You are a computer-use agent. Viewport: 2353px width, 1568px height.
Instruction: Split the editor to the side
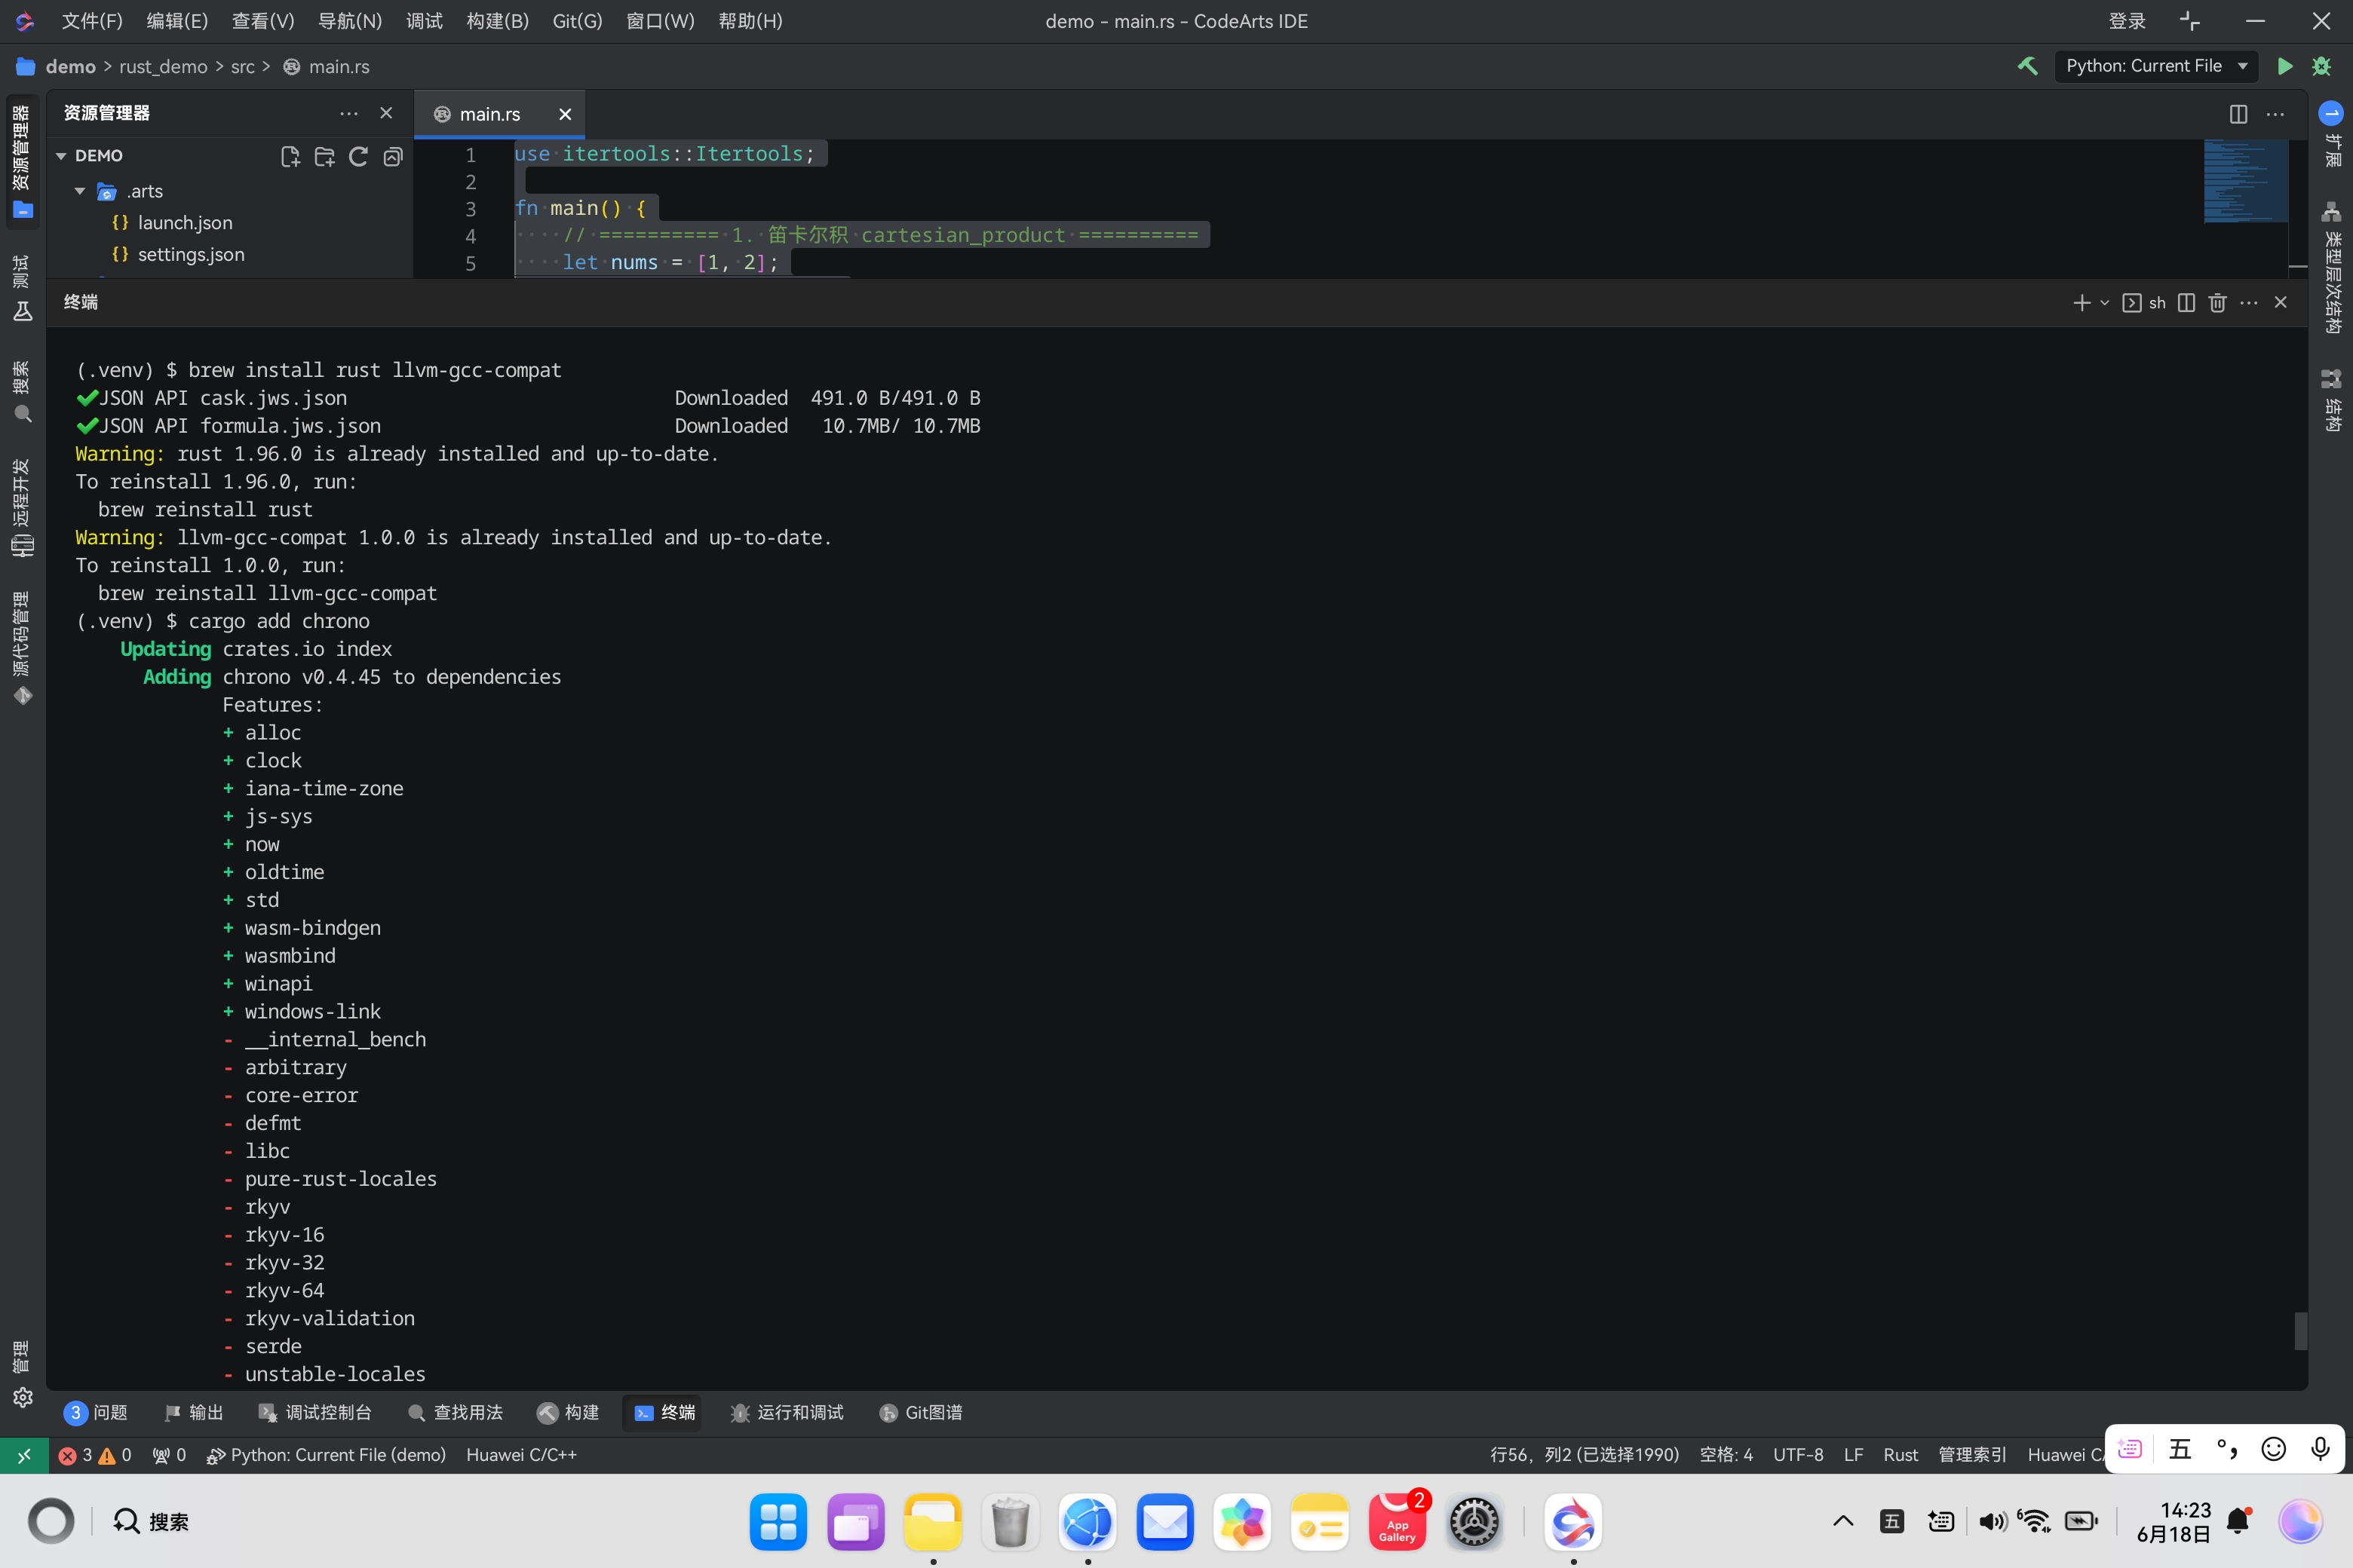pyautogui.click(x=2239, y=114)
